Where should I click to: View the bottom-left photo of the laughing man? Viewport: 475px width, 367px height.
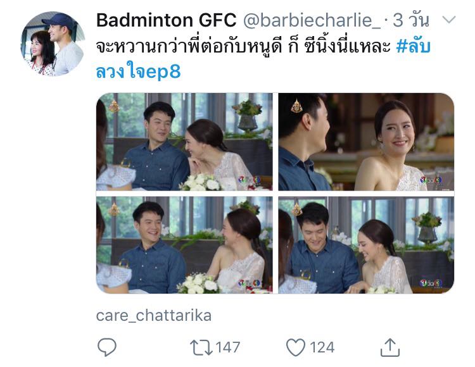184,245
